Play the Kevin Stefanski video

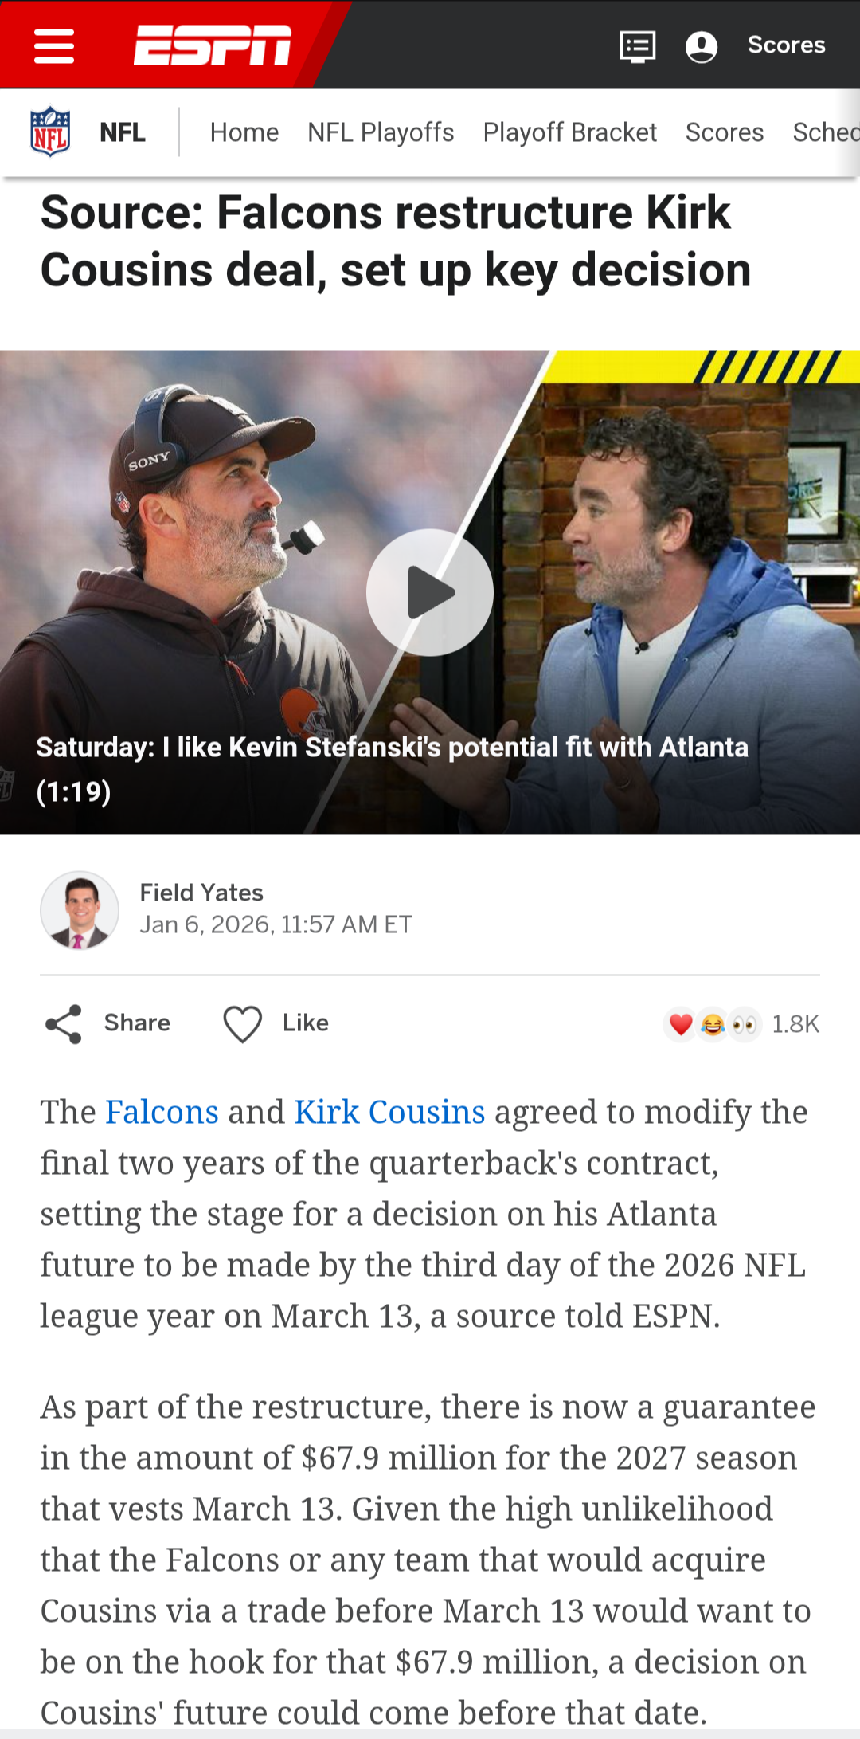tap(430, 592)
